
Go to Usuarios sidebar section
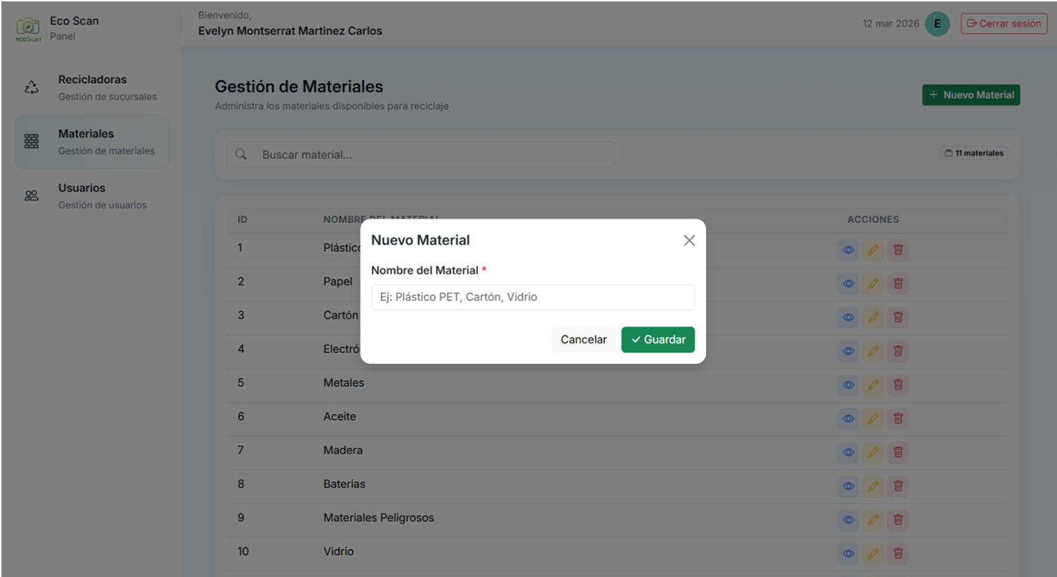click(92, 196)
